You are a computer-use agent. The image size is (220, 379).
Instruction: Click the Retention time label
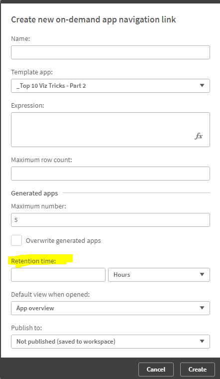(x=33, y=261)
